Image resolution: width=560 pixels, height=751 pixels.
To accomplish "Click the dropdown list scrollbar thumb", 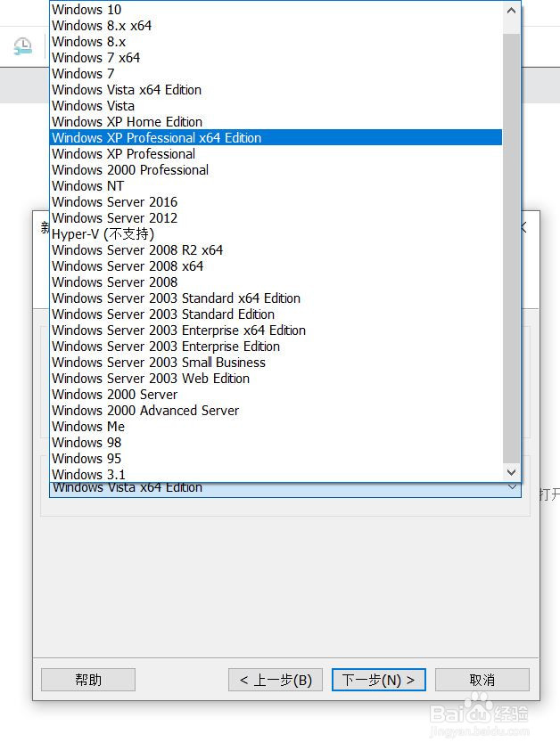I will point(511,248).
